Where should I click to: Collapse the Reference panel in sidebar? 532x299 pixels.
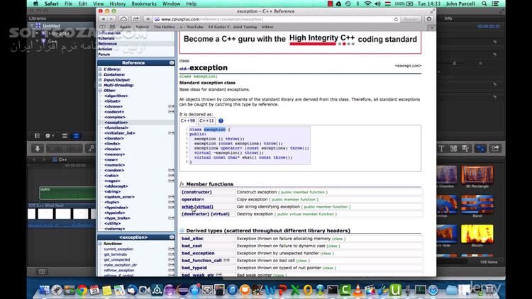click(x=172, y=62)
